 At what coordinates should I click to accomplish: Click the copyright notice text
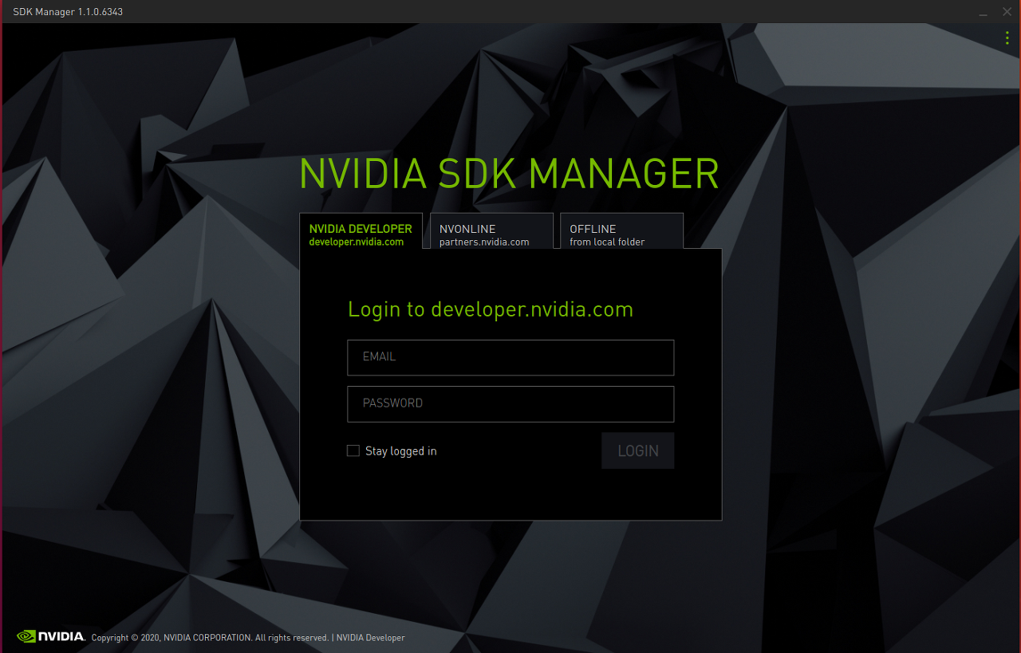pos(210,638)
